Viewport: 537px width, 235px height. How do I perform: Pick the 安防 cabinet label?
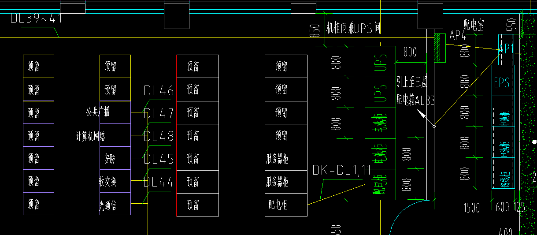[x=110, y=158]
